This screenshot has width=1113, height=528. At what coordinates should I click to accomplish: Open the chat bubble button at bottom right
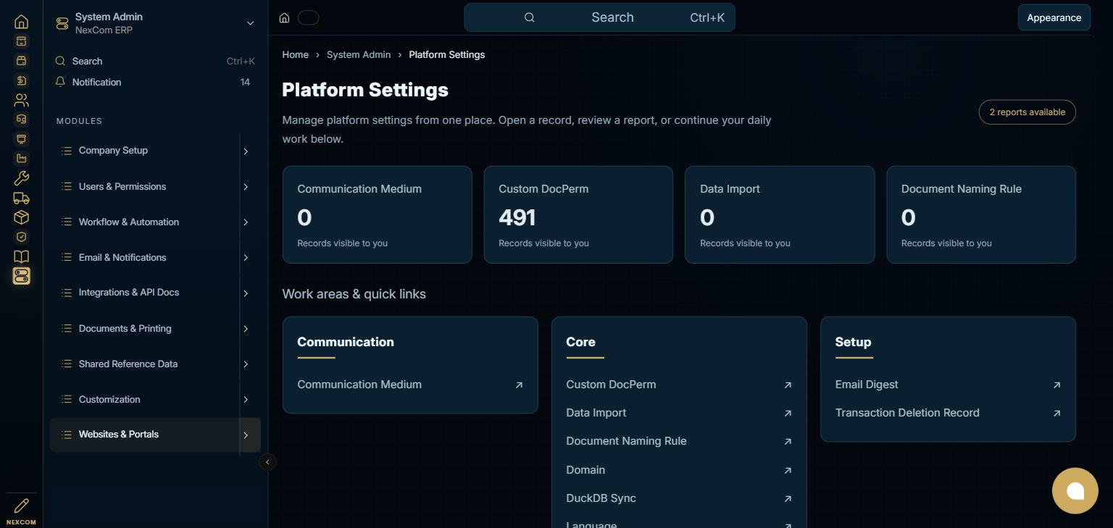point(1075,491)
